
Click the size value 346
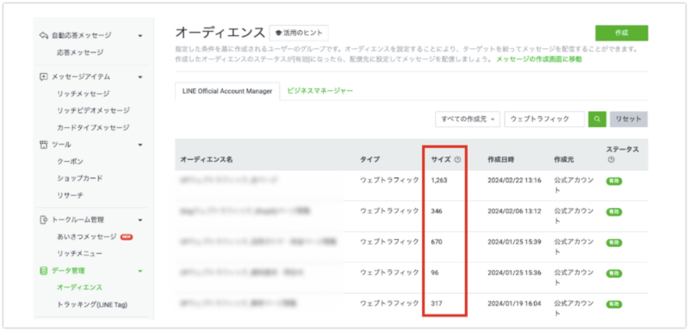[437, 211]
